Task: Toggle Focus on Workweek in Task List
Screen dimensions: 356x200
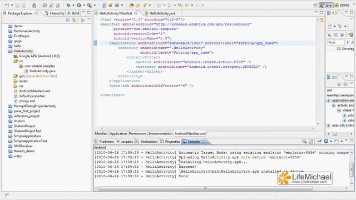Action: click(x=342, y=35)
